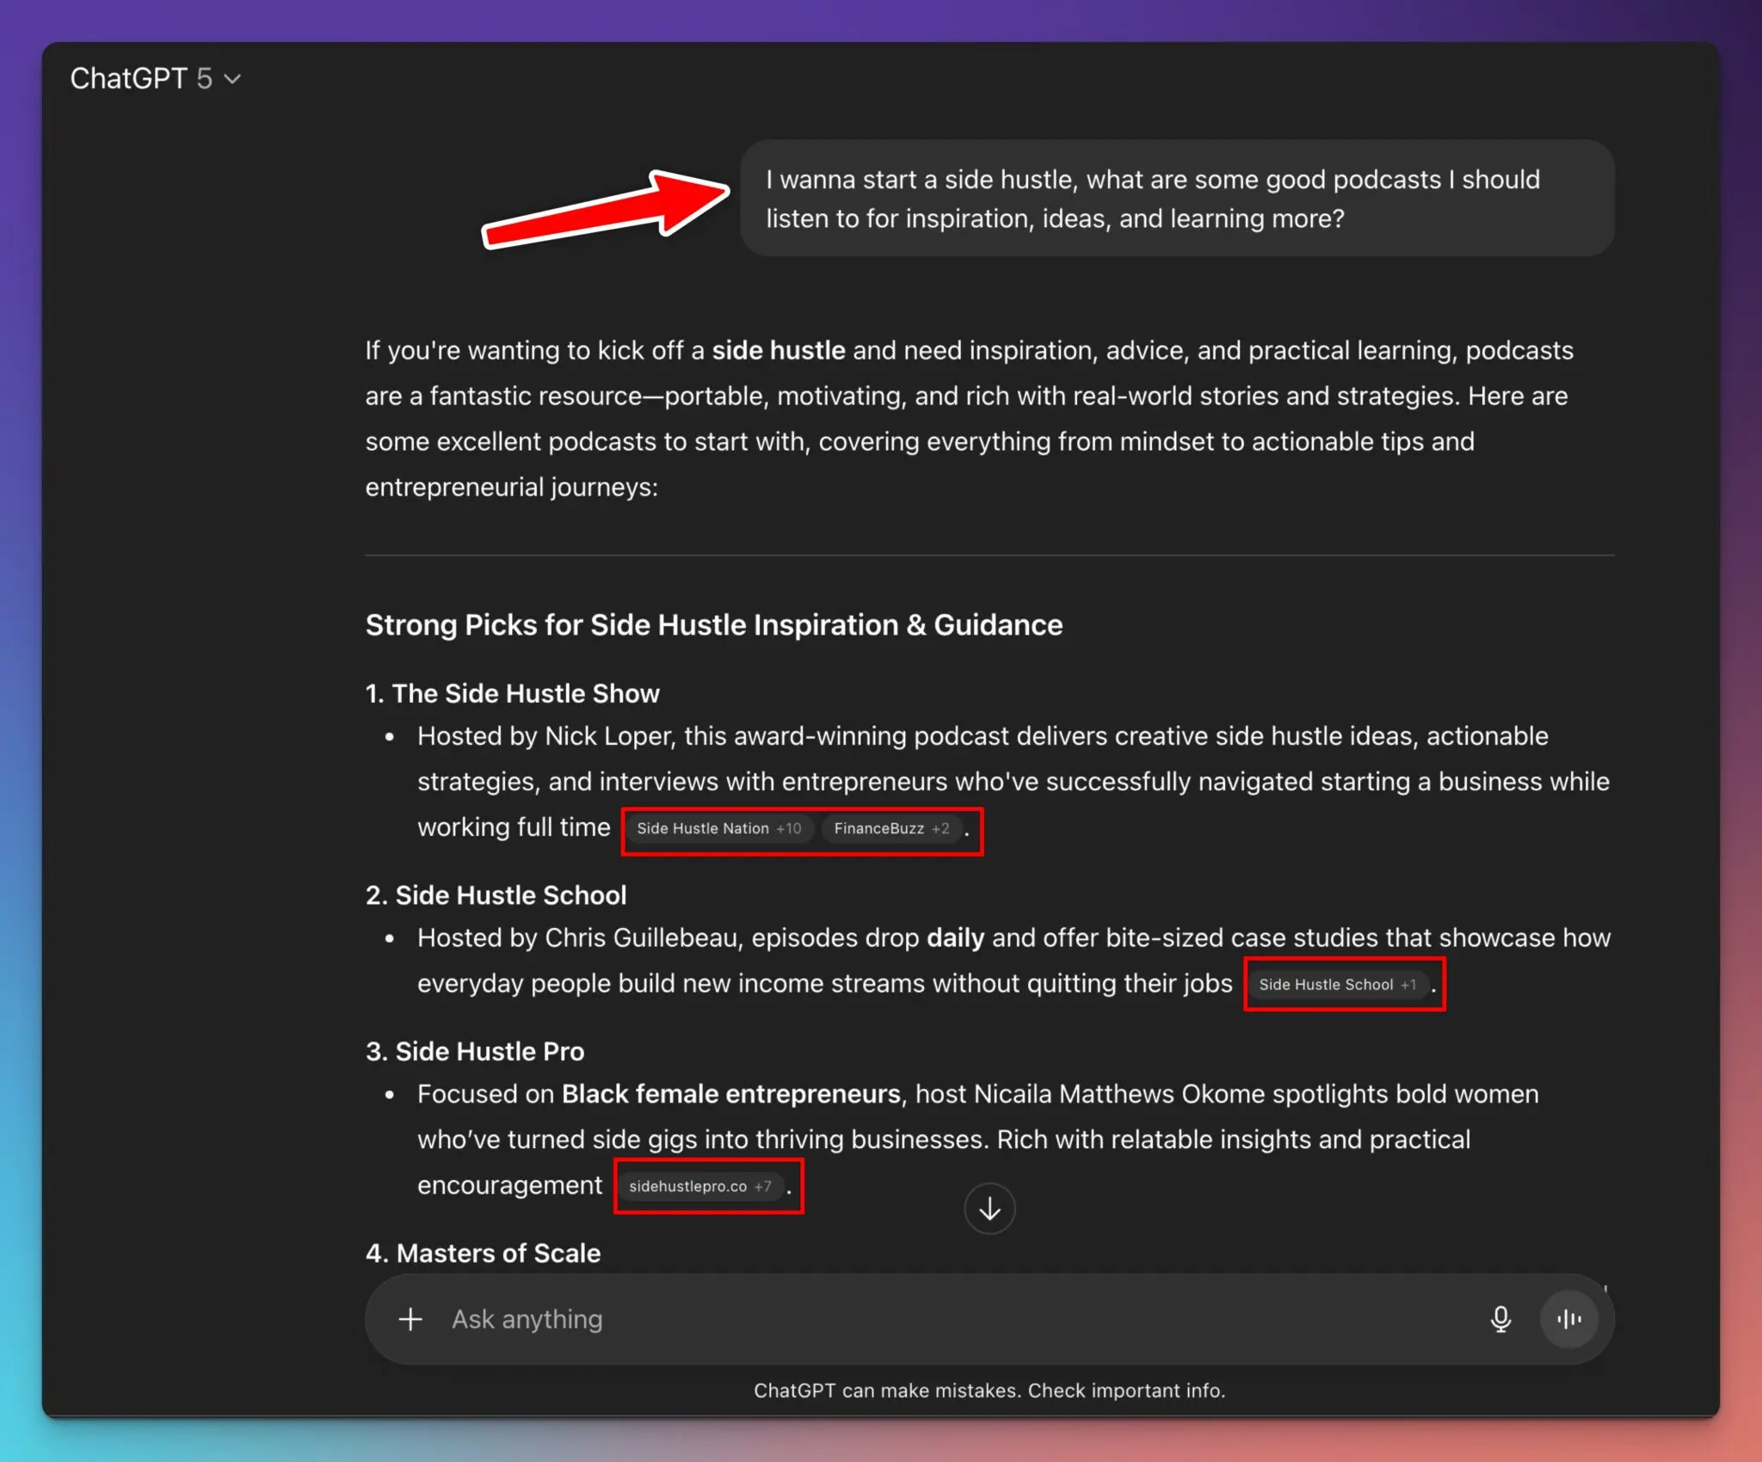Click the scroll-to-bottom arrow button
This screenshot has height=1462, width=1762.
(989, 1208)
